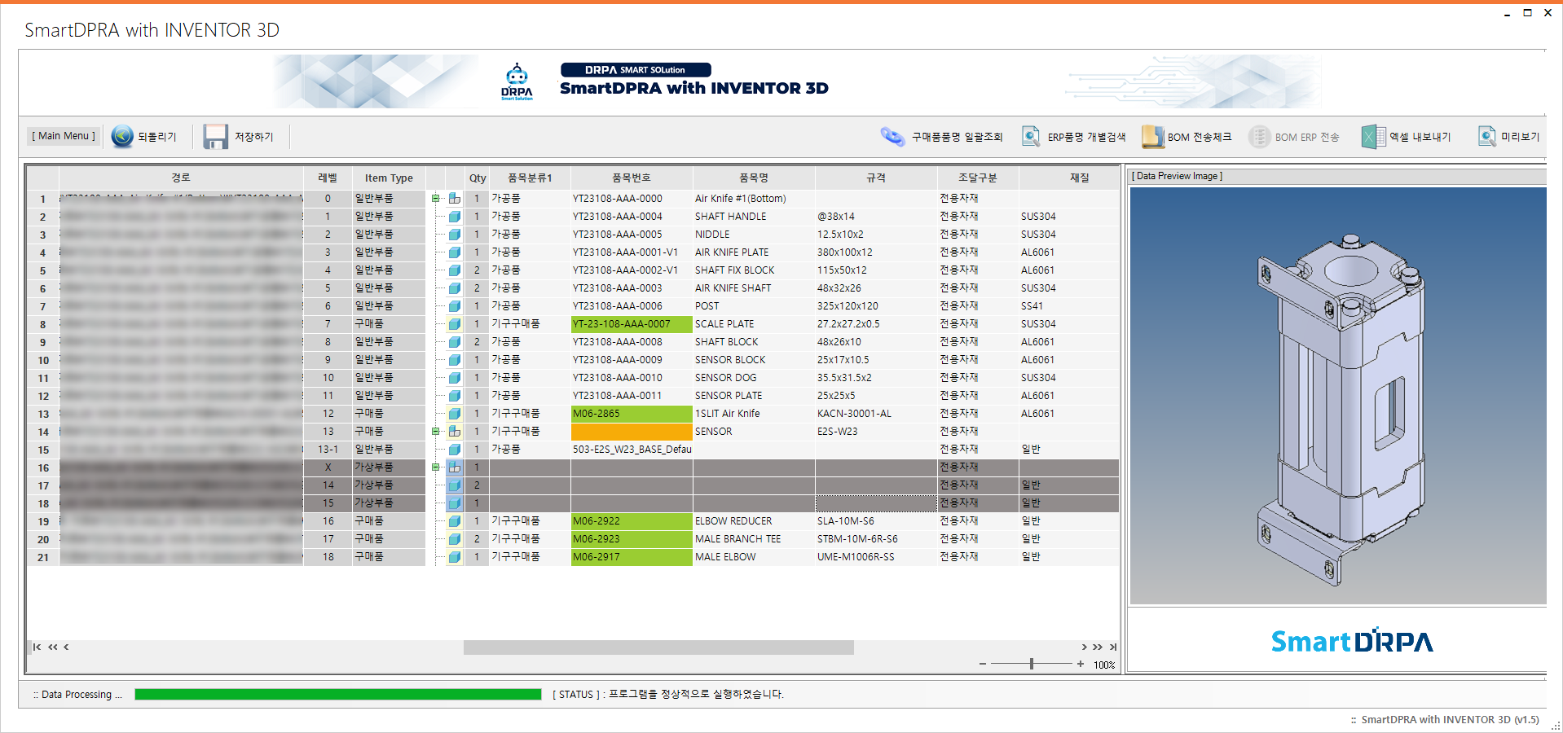
Task: Go to first page arrow in grid
Action: 37,647
